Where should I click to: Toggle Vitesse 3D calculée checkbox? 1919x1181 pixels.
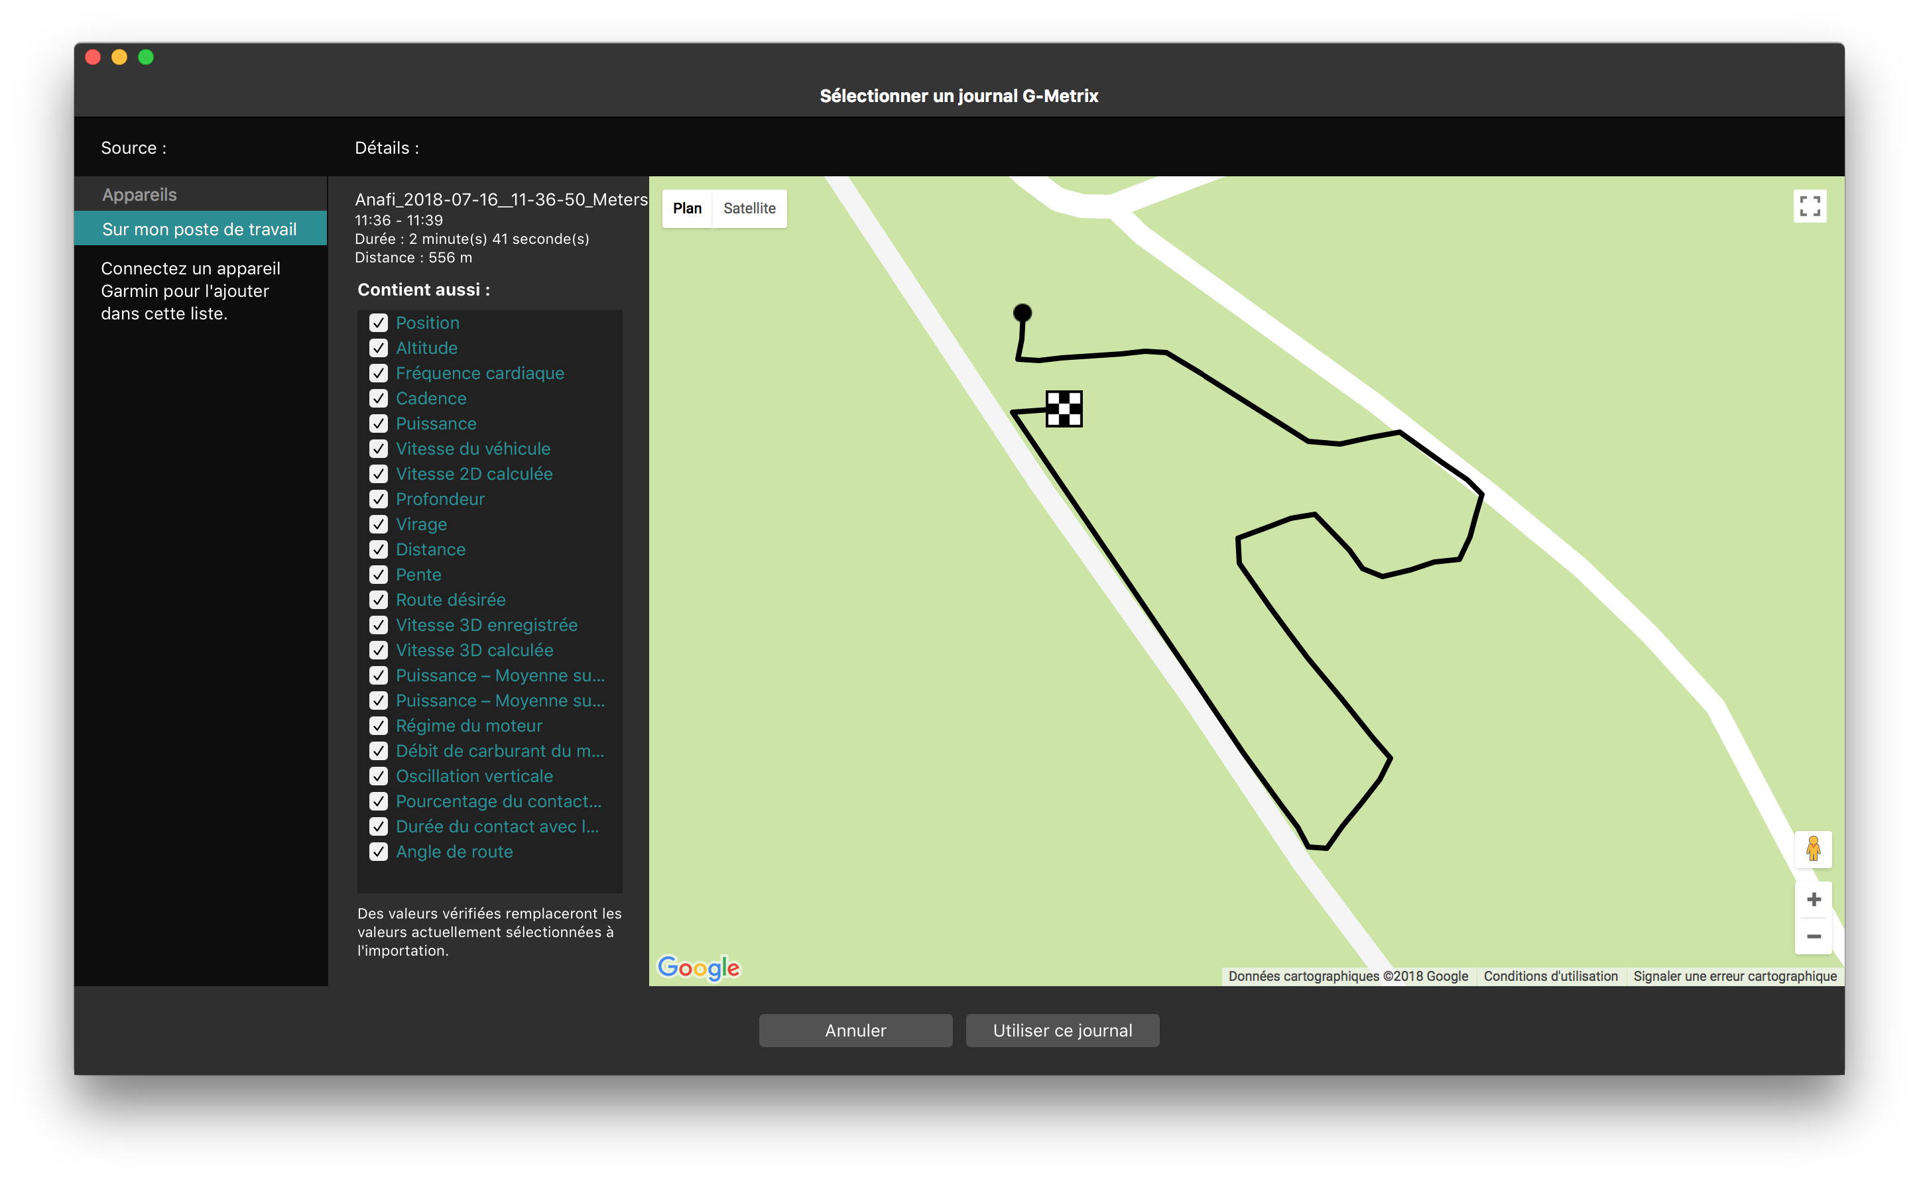point(378,650)
